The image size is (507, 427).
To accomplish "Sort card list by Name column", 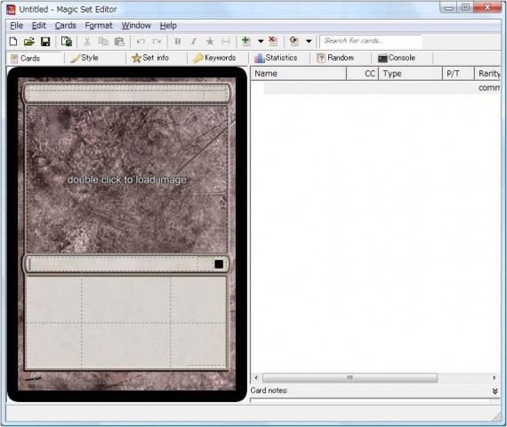I will [299, 74].
